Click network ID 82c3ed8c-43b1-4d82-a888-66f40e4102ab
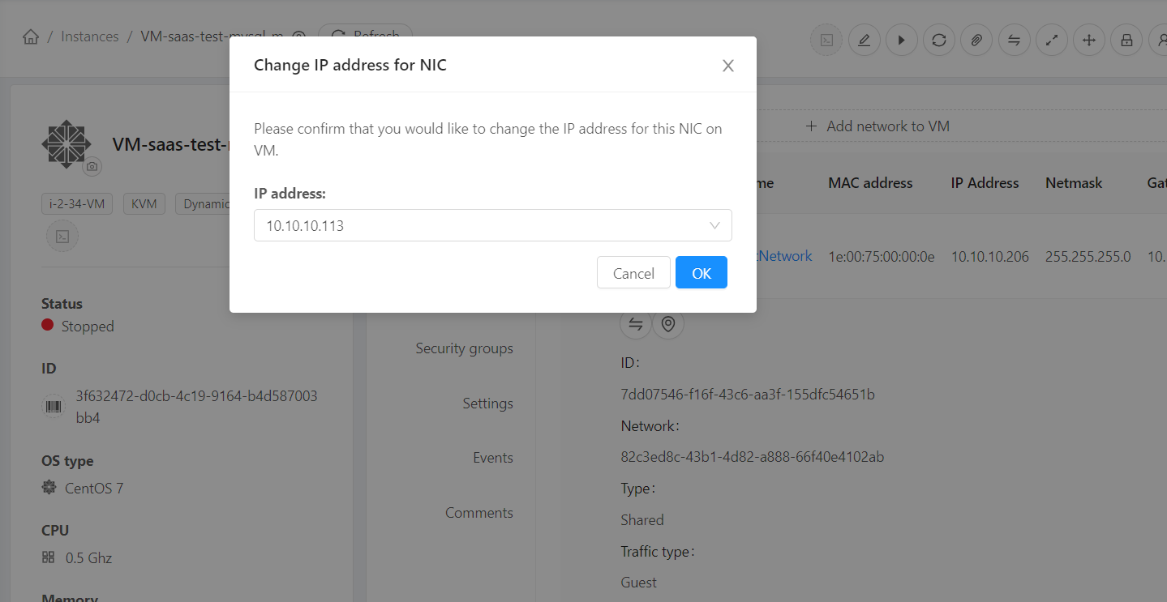 pyautogui.click(x=753, y=457)
